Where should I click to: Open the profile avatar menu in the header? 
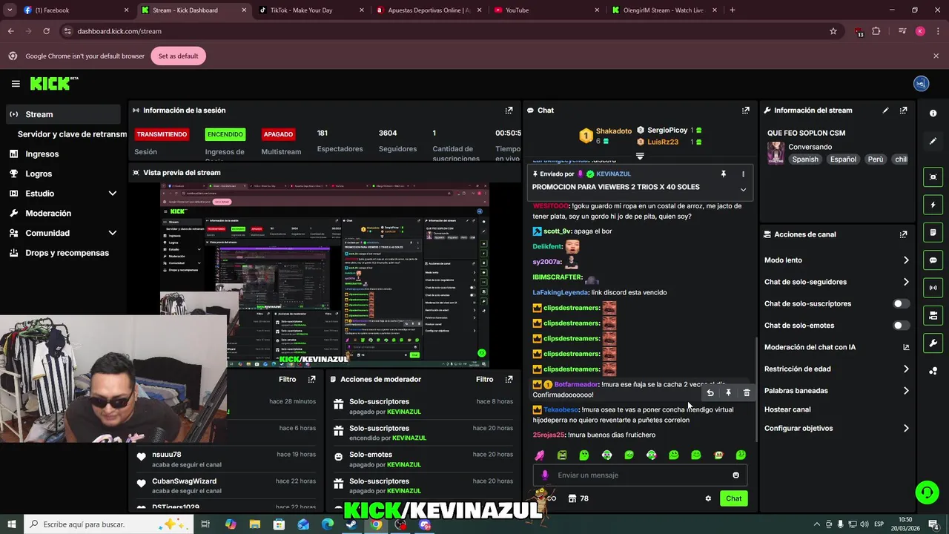pyautogui.click(x=921, y=84)
